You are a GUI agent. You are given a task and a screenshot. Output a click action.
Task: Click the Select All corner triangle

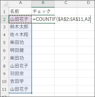5,4
